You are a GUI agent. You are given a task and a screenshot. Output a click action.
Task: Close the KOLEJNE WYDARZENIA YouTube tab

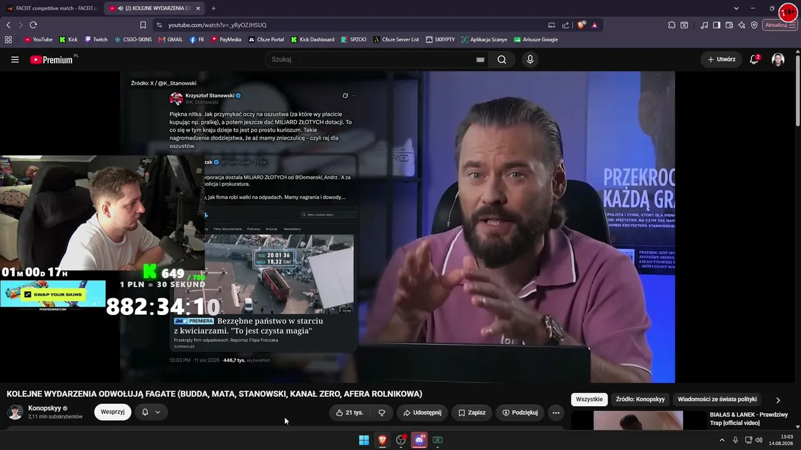198,8
